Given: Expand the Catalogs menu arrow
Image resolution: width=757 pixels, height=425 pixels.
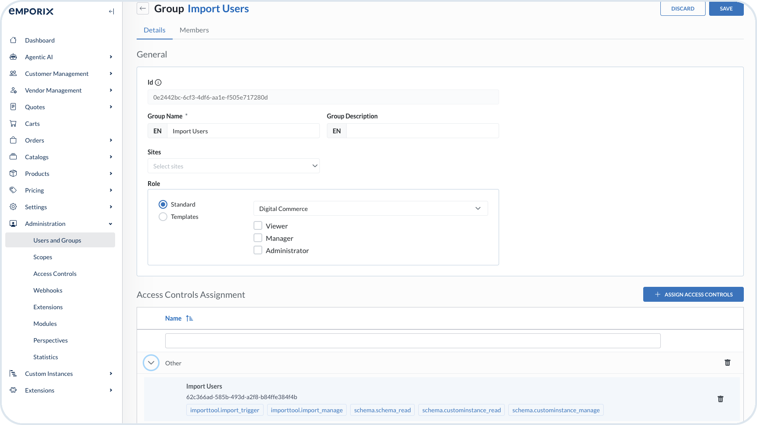Looking at the screenshot, I should click(x=111, y=157).
